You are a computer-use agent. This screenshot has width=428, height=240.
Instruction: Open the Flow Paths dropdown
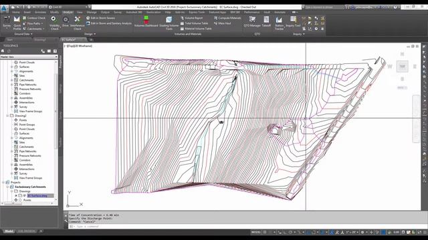click(33, 23)
